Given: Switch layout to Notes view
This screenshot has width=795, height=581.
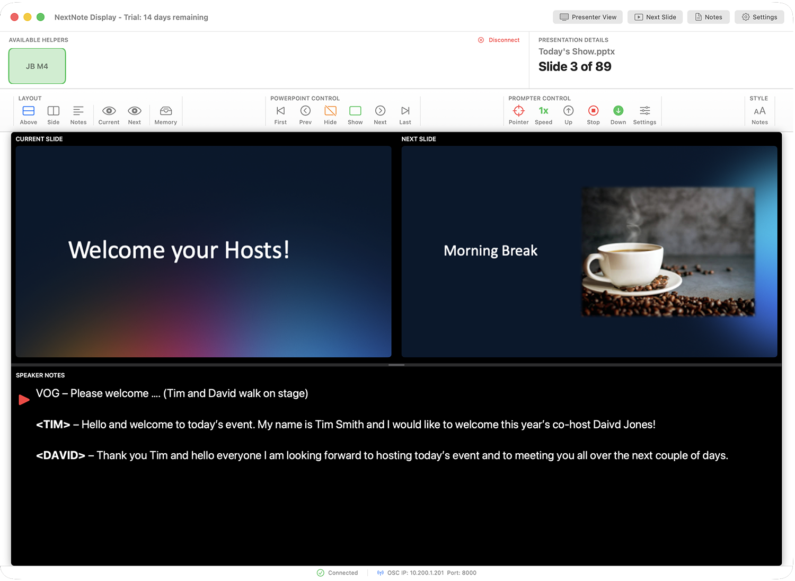Looking at the screenshot, I should point(78,113).
